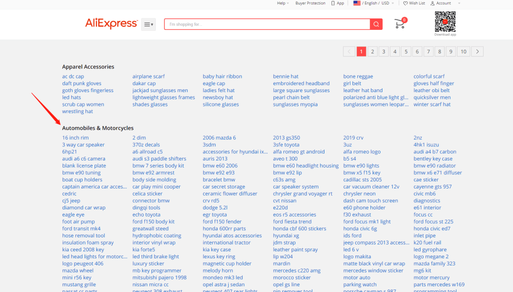The height and width of the screenshot is (292, 513).
Task: Go to page 5 in pagination
Action: click(x=406, y=51)
